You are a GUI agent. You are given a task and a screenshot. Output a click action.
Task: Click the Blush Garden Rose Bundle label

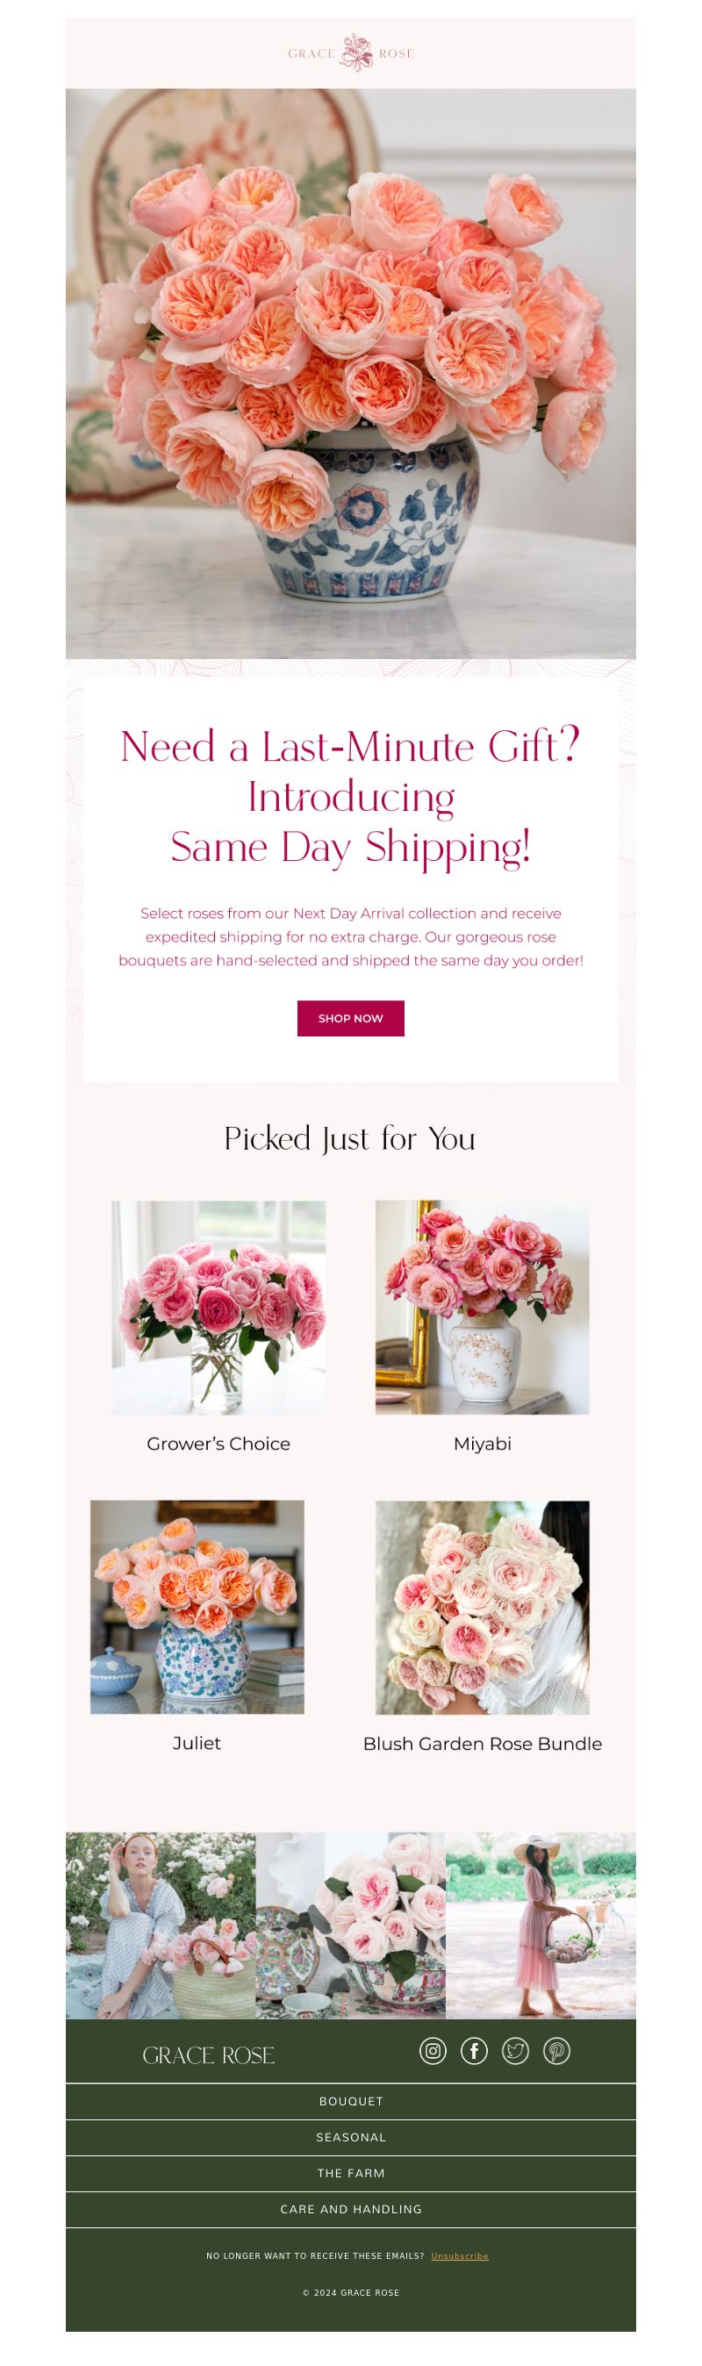483,1743
